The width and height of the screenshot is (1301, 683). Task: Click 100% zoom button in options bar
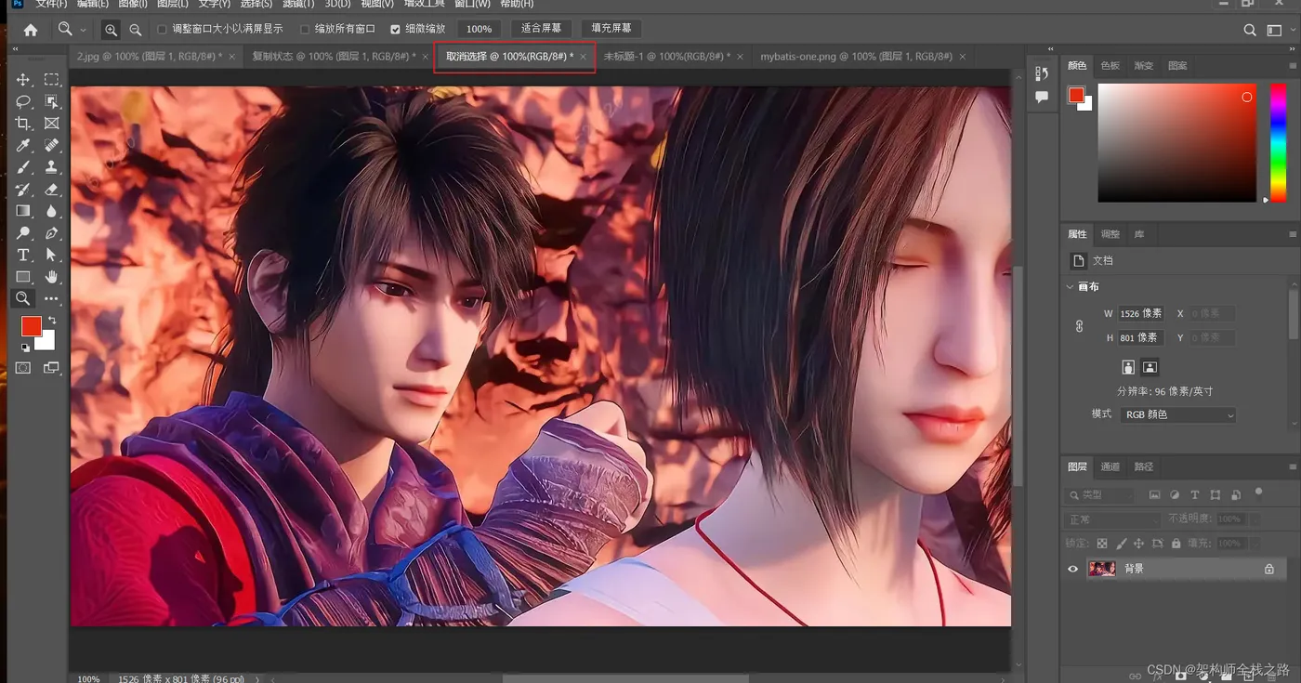[x=480, y=29]
